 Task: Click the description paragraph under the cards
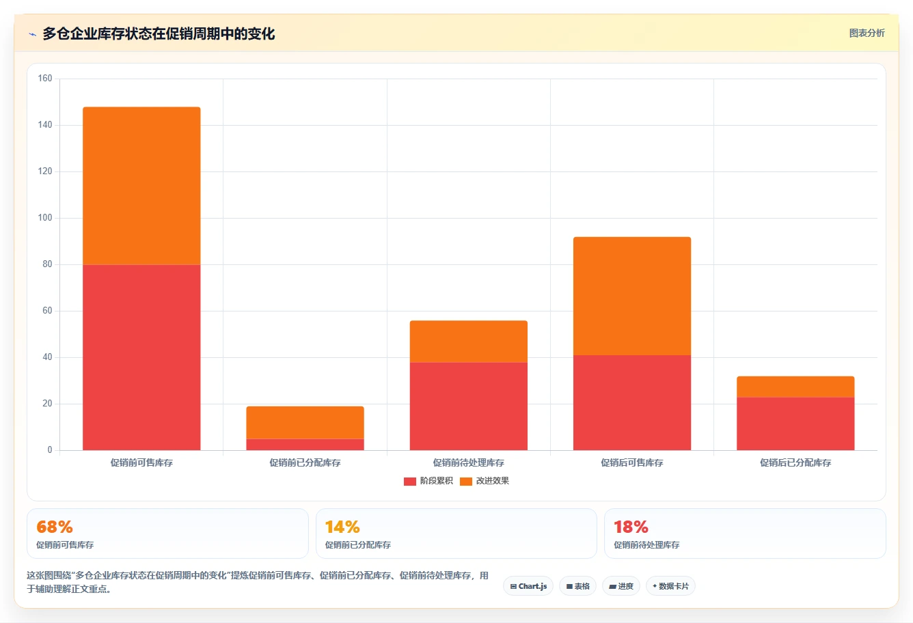click(258, 582)
